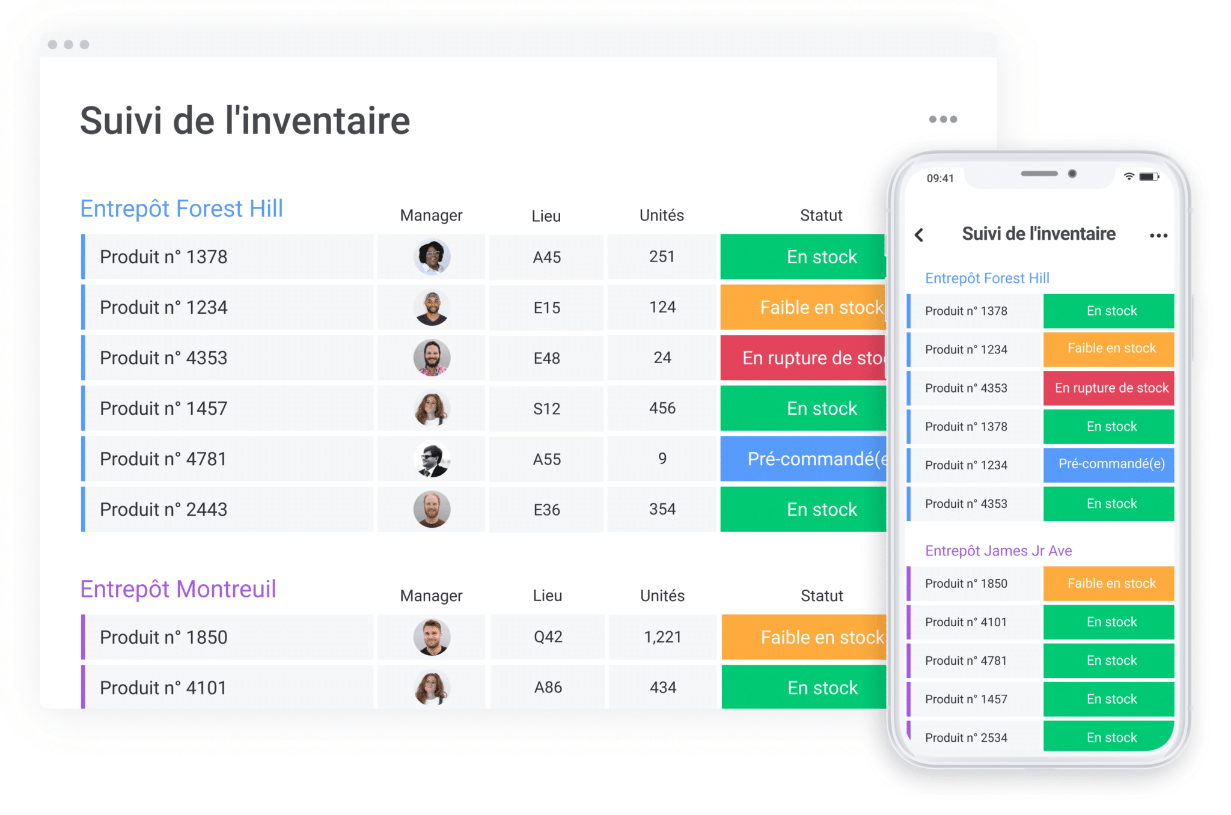Viewport: 1231px width, 815px height.
Task: Tap the back chevron on the phone screen
Action: click(x=919, y=235)
